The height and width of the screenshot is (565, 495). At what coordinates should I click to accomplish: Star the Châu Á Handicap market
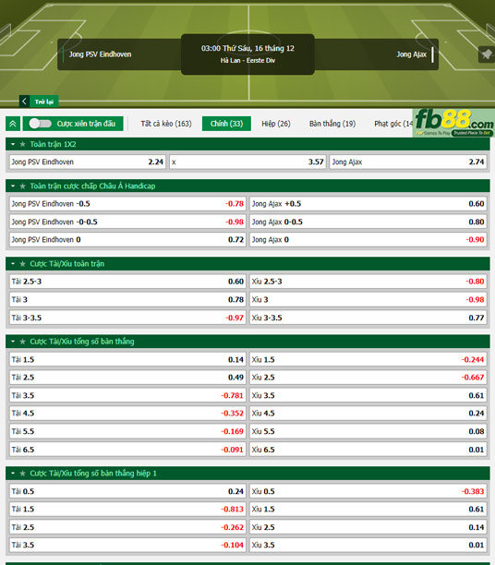(x=23, y=186)
